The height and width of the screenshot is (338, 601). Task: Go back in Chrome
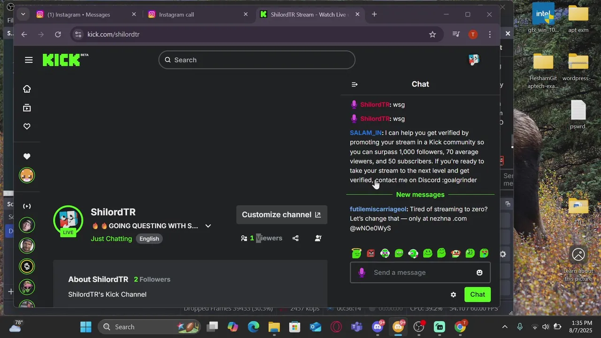[x=24, y=34]
